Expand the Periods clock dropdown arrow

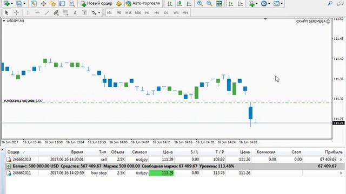coord(269,4)
